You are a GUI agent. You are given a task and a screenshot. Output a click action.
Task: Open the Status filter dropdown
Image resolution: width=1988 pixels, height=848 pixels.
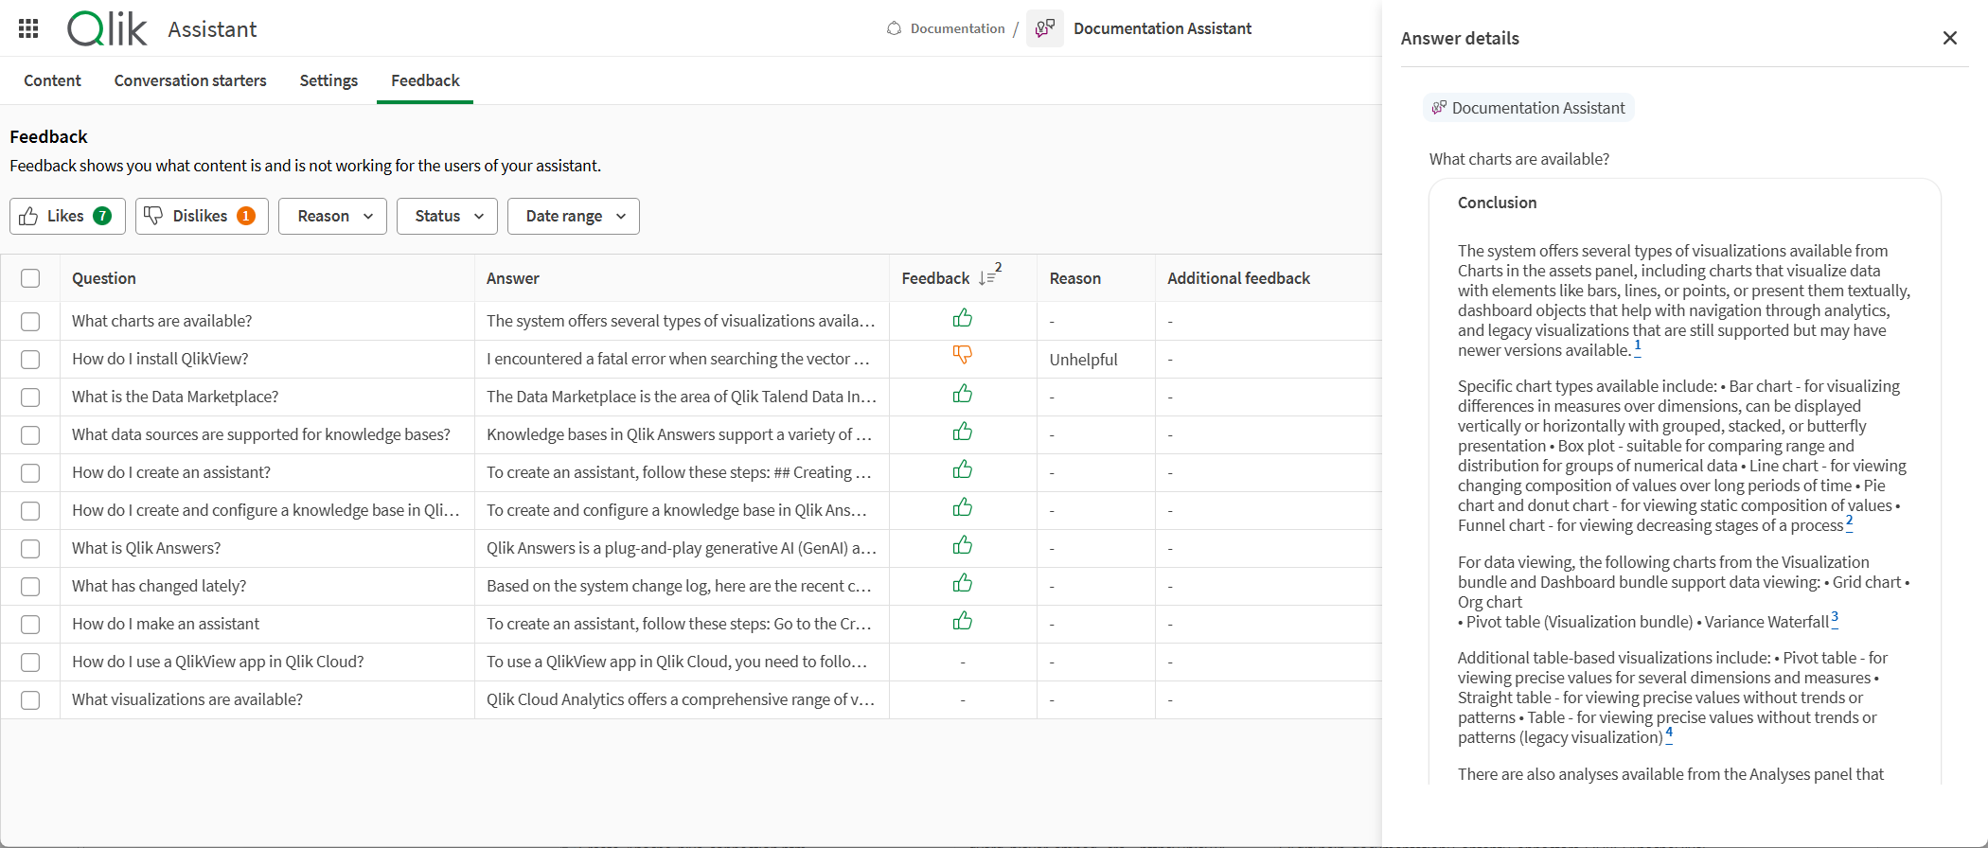click(x=447, y=216)
